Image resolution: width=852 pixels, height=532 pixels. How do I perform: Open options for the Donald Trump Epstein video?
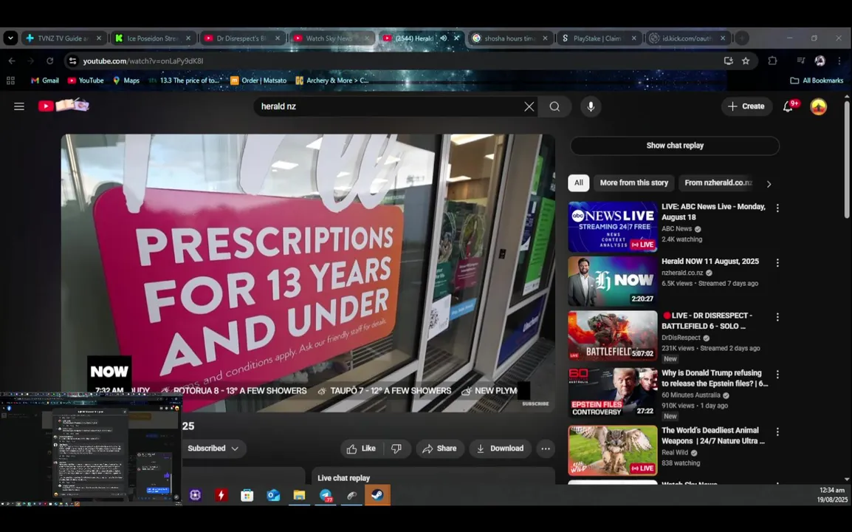777,375
